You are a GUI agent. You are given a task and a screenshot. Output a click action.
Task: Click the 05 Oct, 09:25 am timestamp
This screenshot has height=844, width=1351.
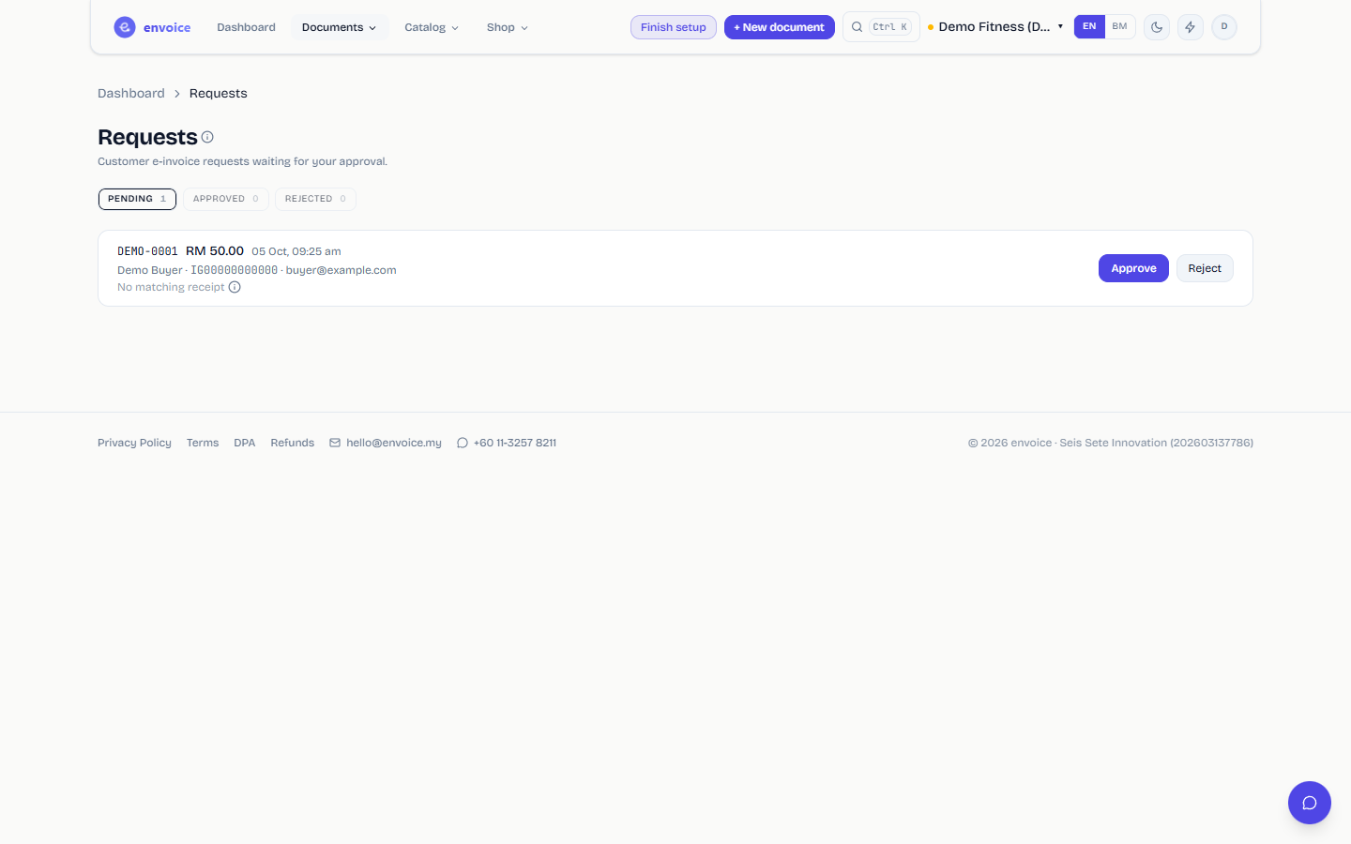click(x=296, y=251)
